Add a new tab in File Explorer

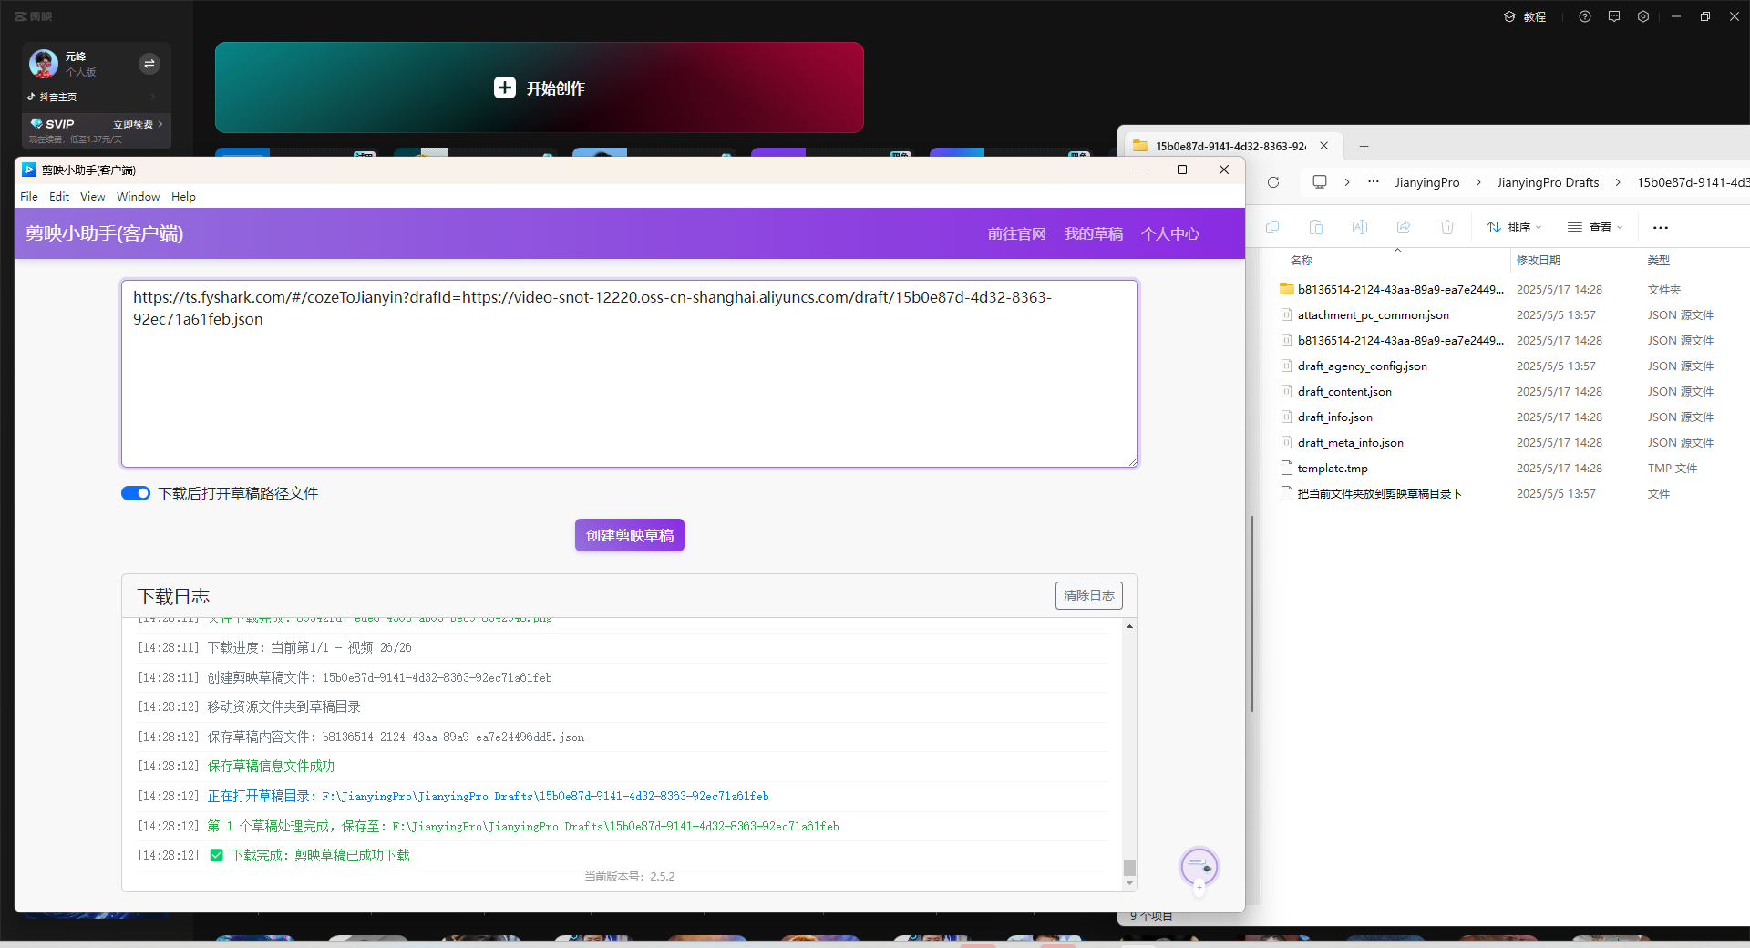tap(1364, 146)
